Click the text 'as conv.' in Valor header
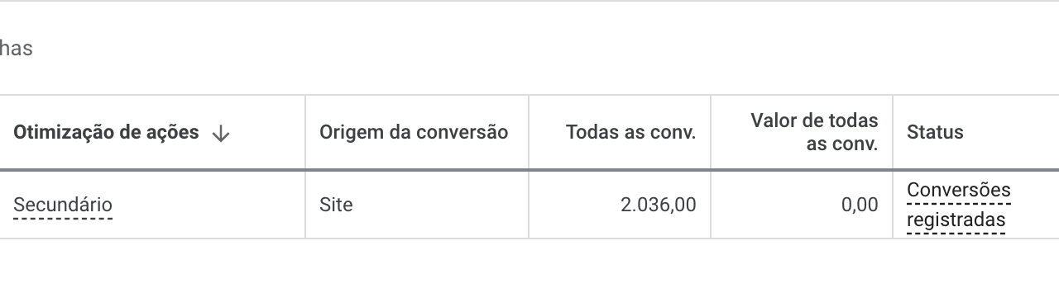 [x=842, y=144]
